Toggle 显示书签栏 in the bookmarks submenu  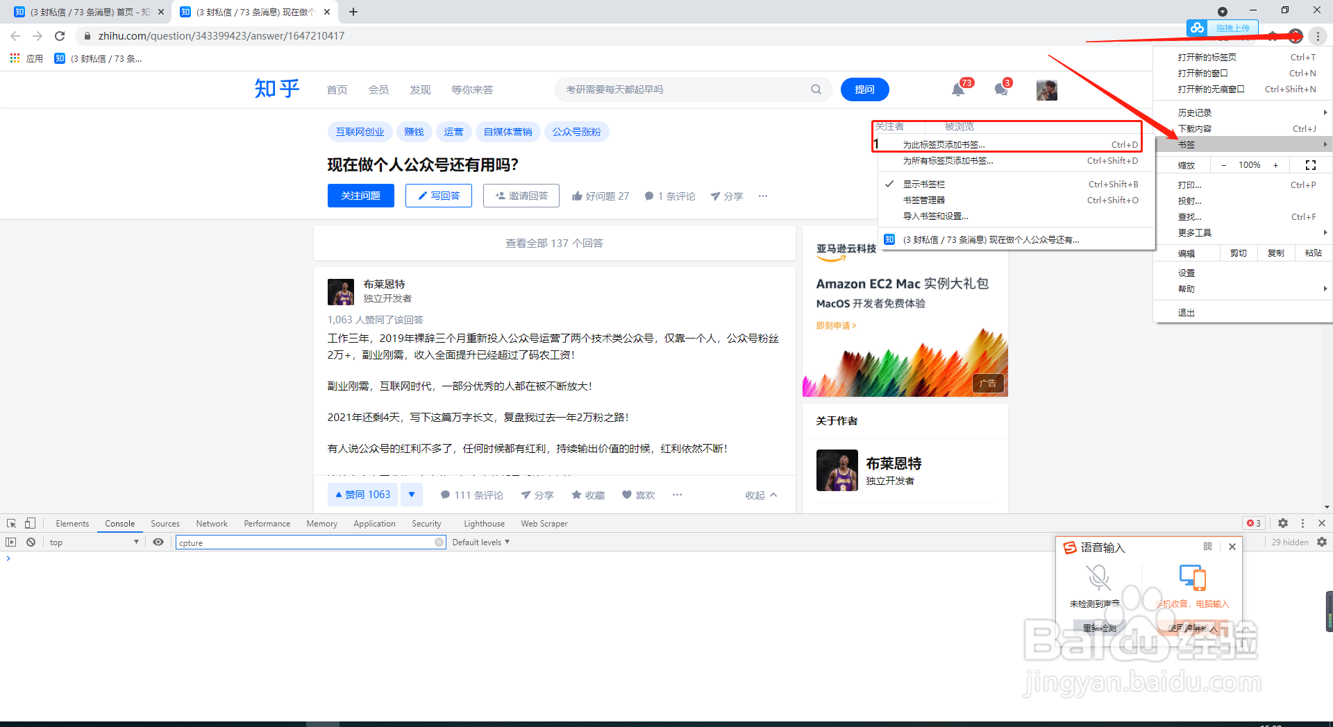click(x=923, y=184)
